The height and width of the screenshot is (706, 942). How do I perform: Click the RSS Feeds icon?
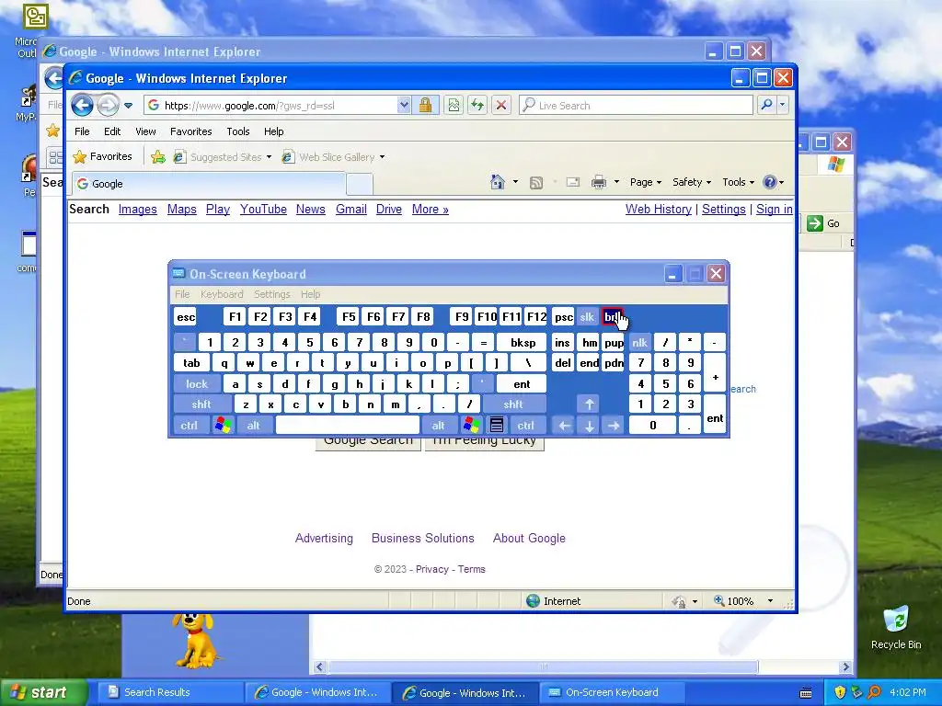536,183
